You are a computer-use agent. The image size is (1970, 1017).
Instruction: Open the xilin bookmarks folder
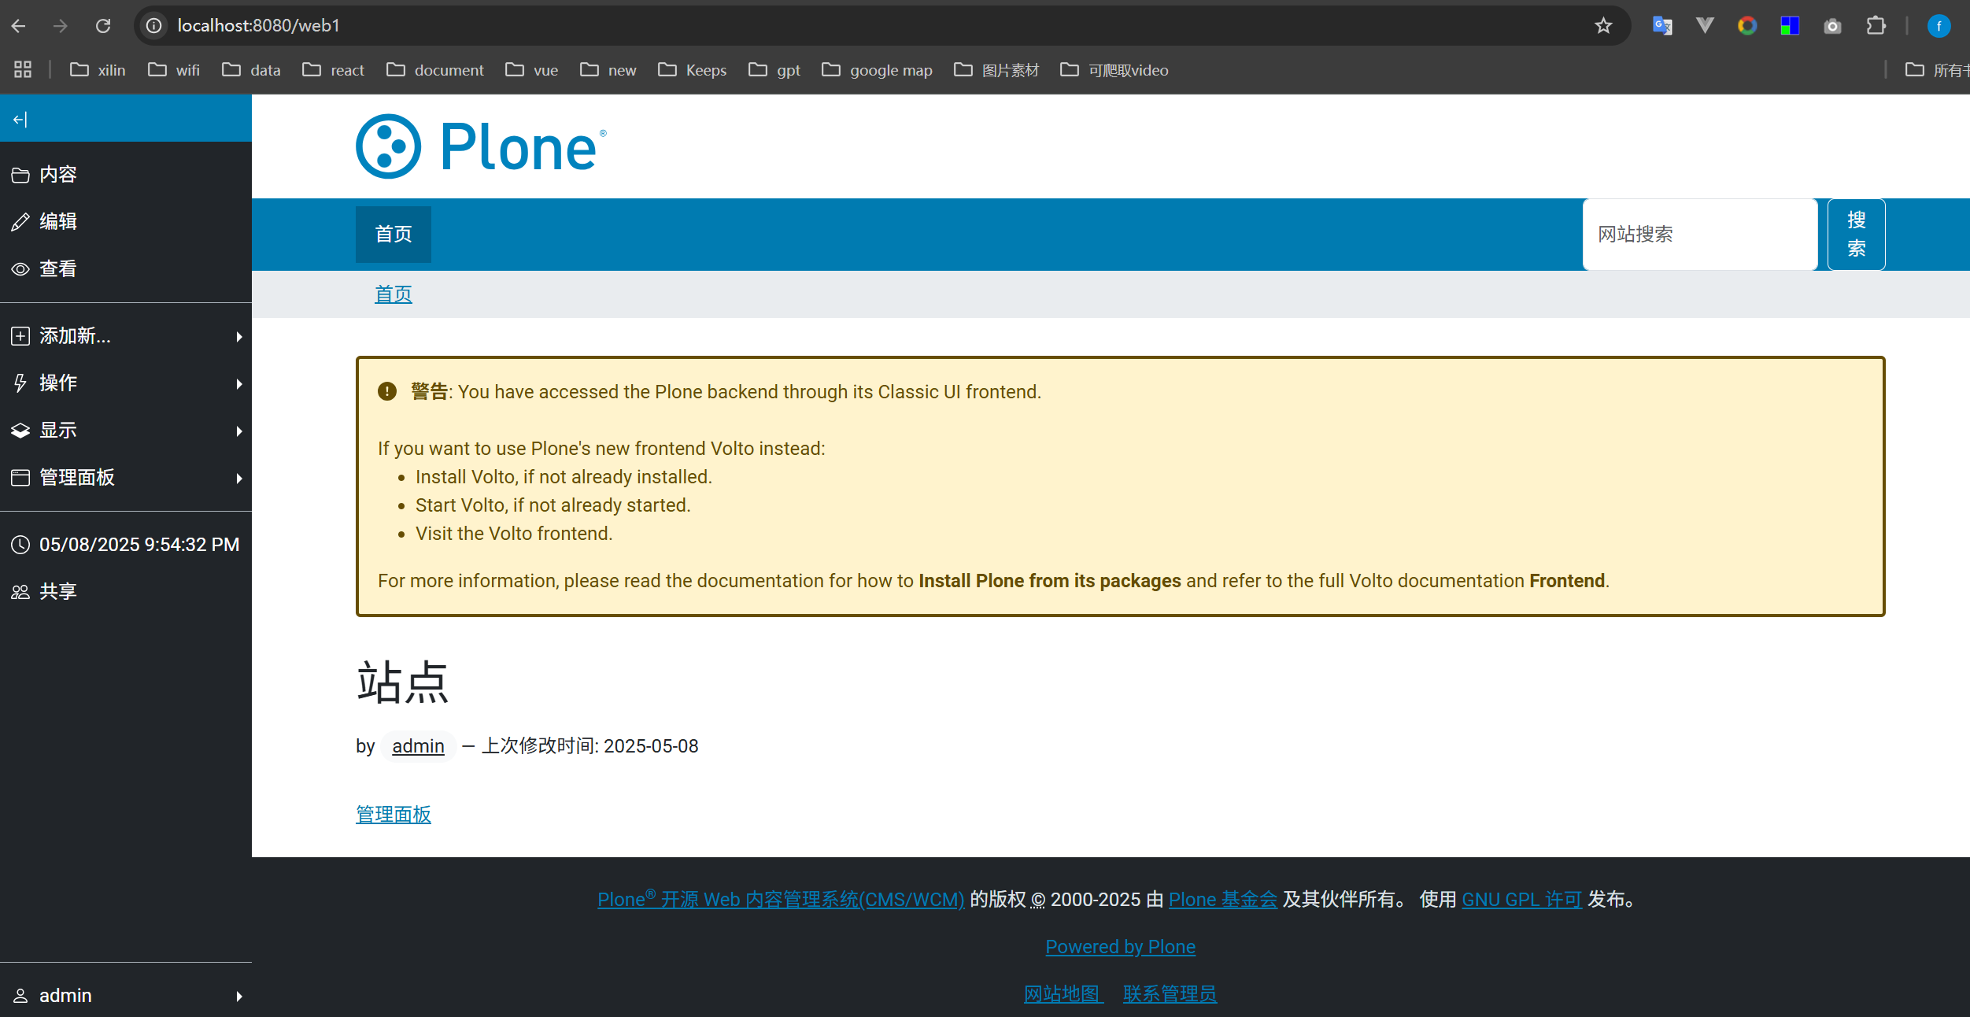click(98, 70)
